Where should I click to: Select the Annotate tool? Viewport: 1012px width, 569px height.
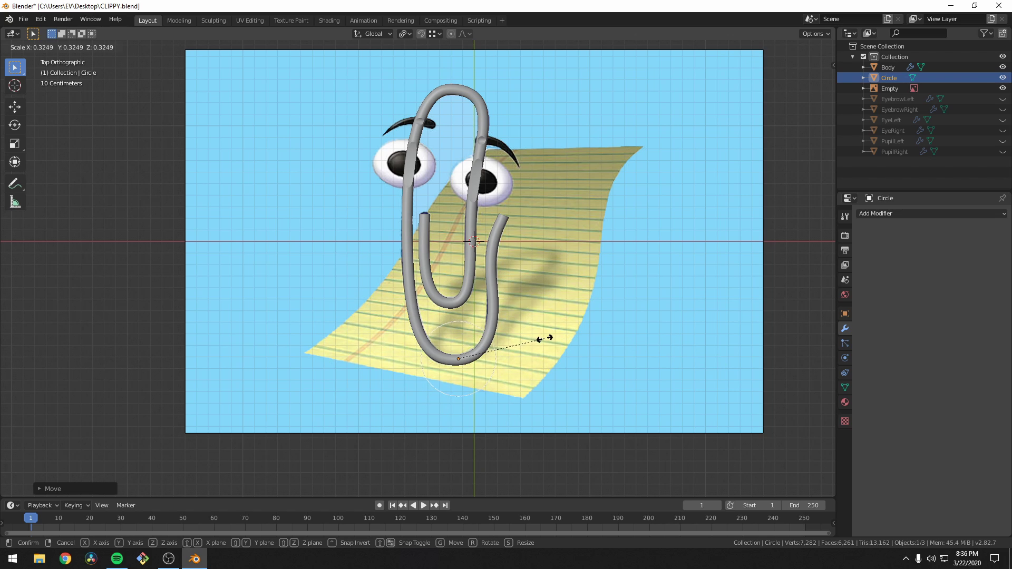tap(14, 183)
